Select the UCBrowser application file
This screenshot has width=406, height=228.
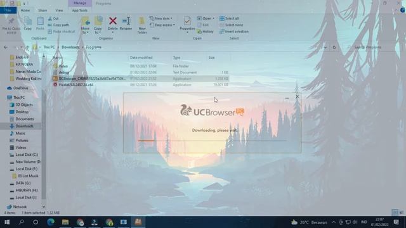140,79
